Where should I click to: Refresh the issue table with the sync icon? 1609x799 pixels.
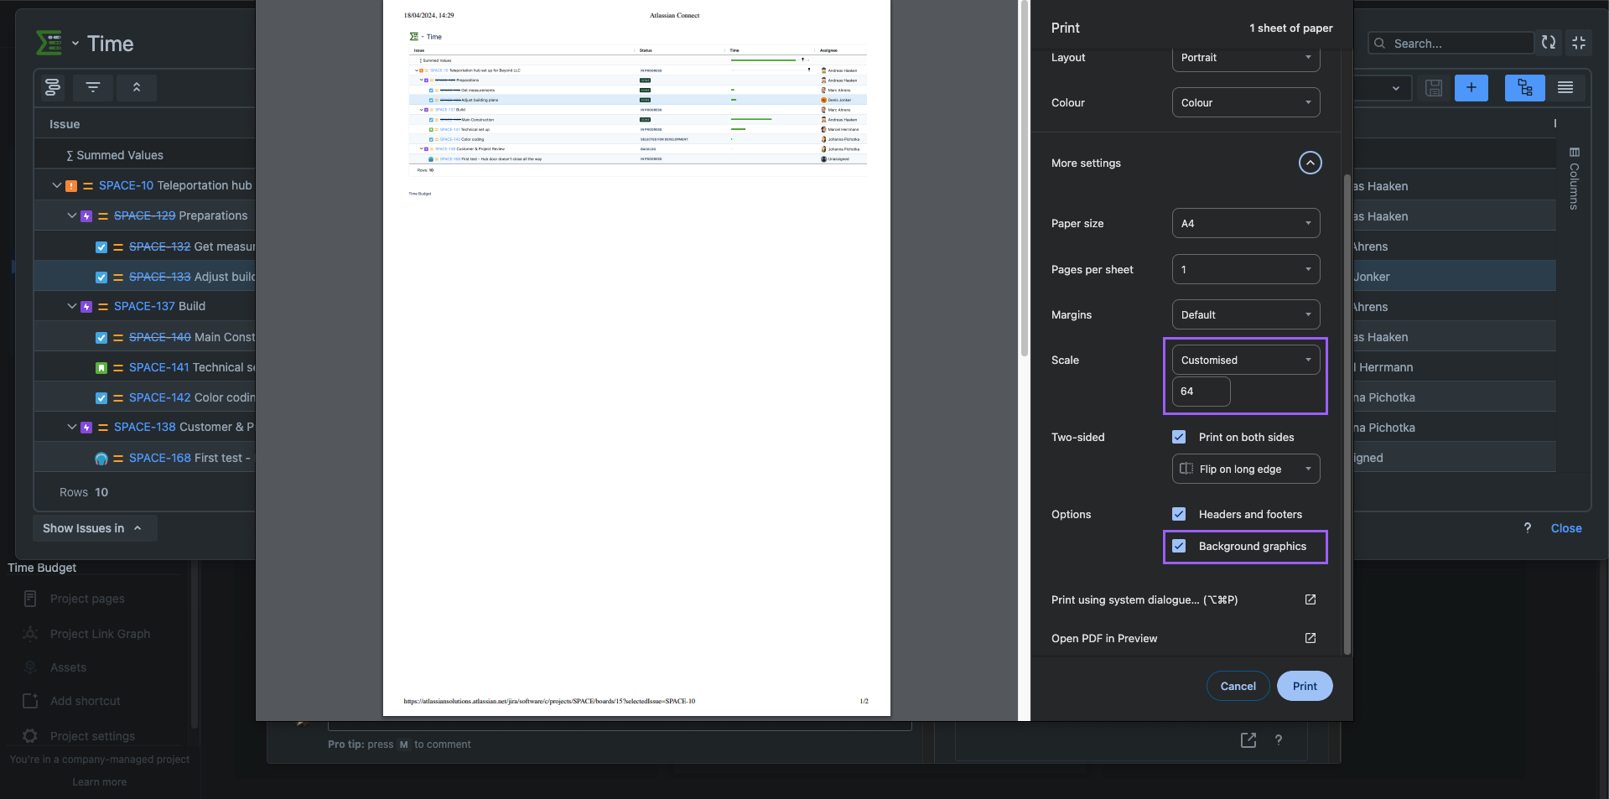point(1548,43)
